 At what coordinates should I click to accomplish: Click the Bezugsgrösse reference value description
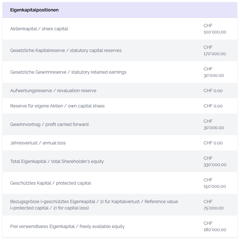click(94, 205)
